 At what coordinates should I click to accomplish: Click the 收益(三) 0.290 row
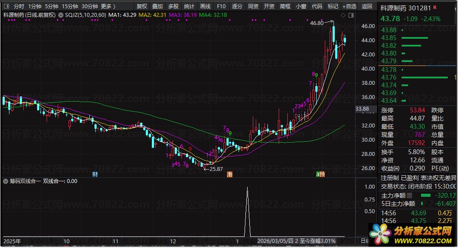click(403, 168)
